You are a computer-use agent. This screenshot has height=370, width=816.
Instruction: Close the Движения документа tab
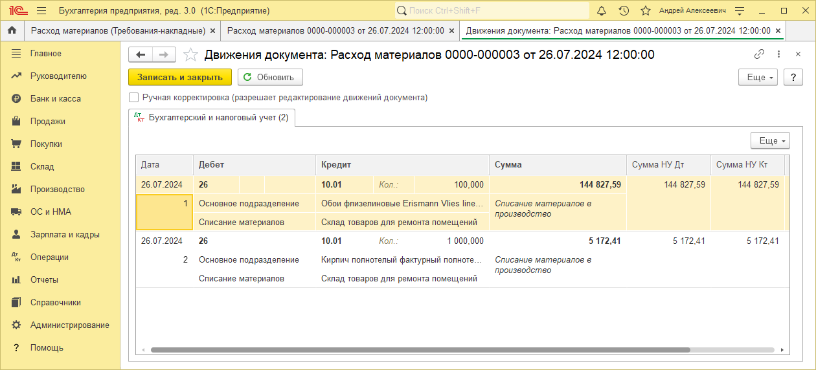tap(778, 30)
